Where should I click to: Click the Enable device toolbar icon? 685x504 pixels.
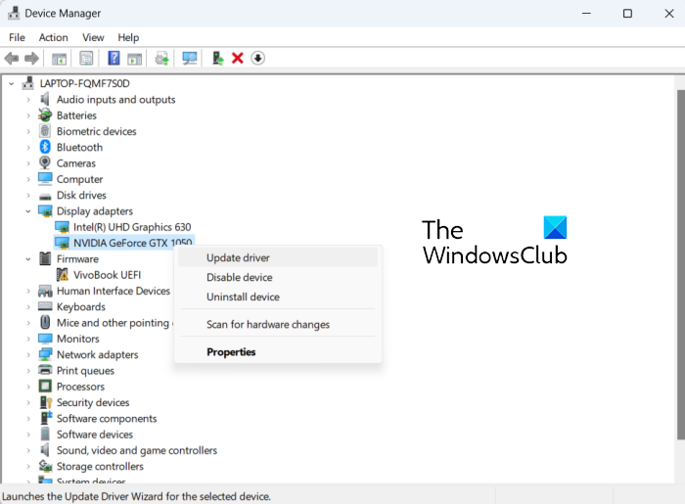[217, 58]
